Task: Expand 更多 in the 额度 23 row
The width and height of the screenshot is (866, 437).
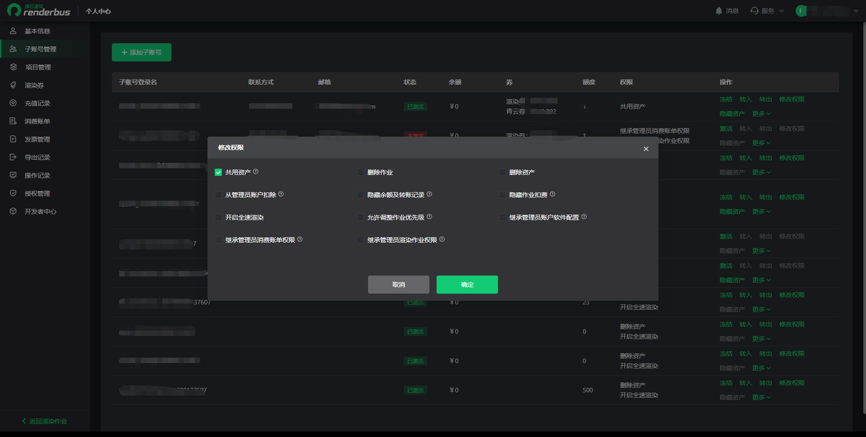Action: pyautogui.click(x=761, y=309)
